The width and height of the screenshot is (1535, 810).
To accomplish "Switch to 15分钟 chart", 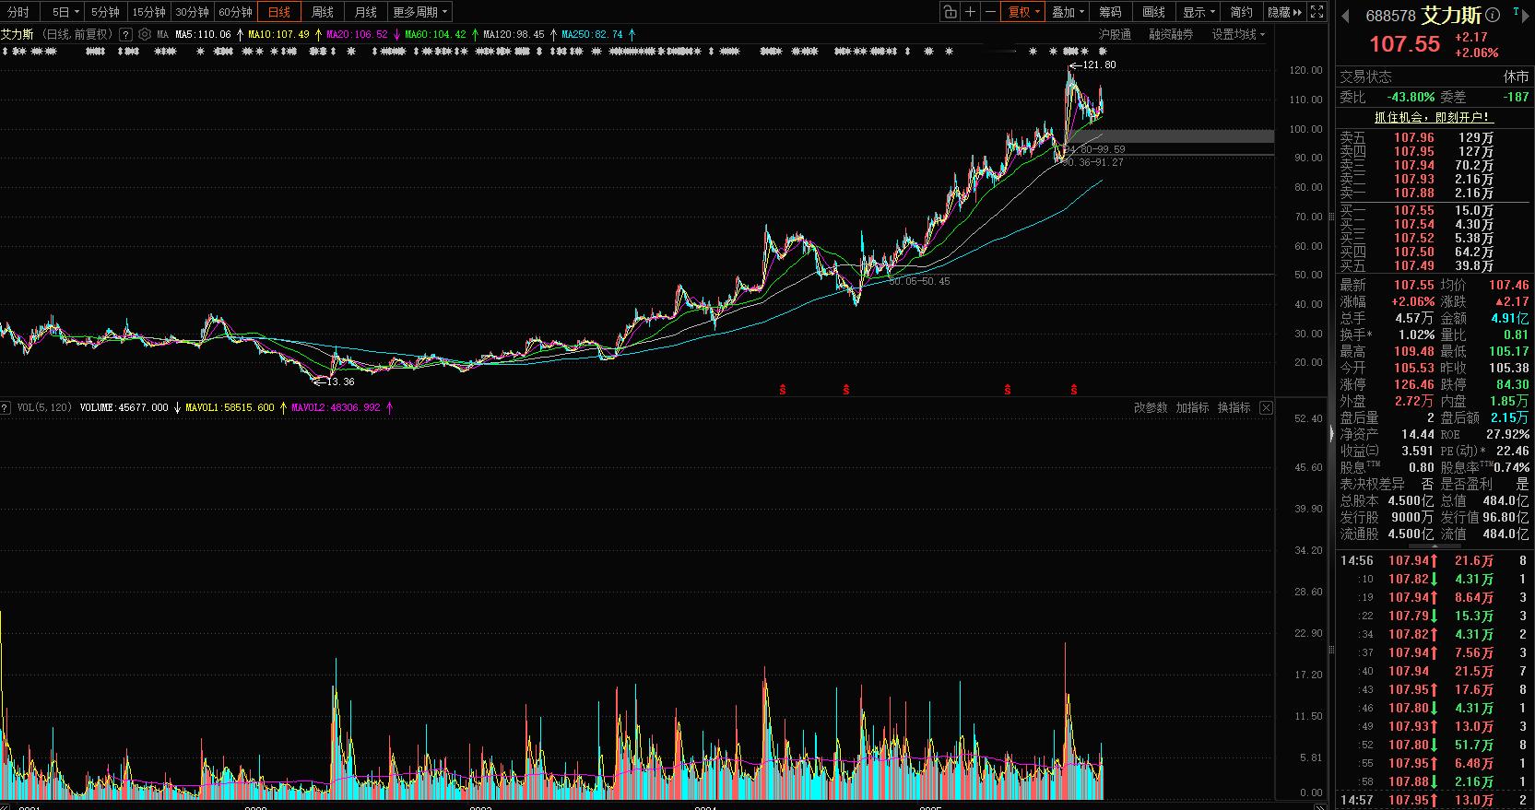I will click(x=148, y=12).
